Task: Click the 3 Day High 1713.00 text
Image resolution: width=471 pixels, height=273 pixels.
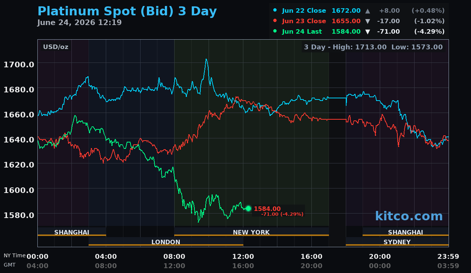Action: click(x=345, y=47)
